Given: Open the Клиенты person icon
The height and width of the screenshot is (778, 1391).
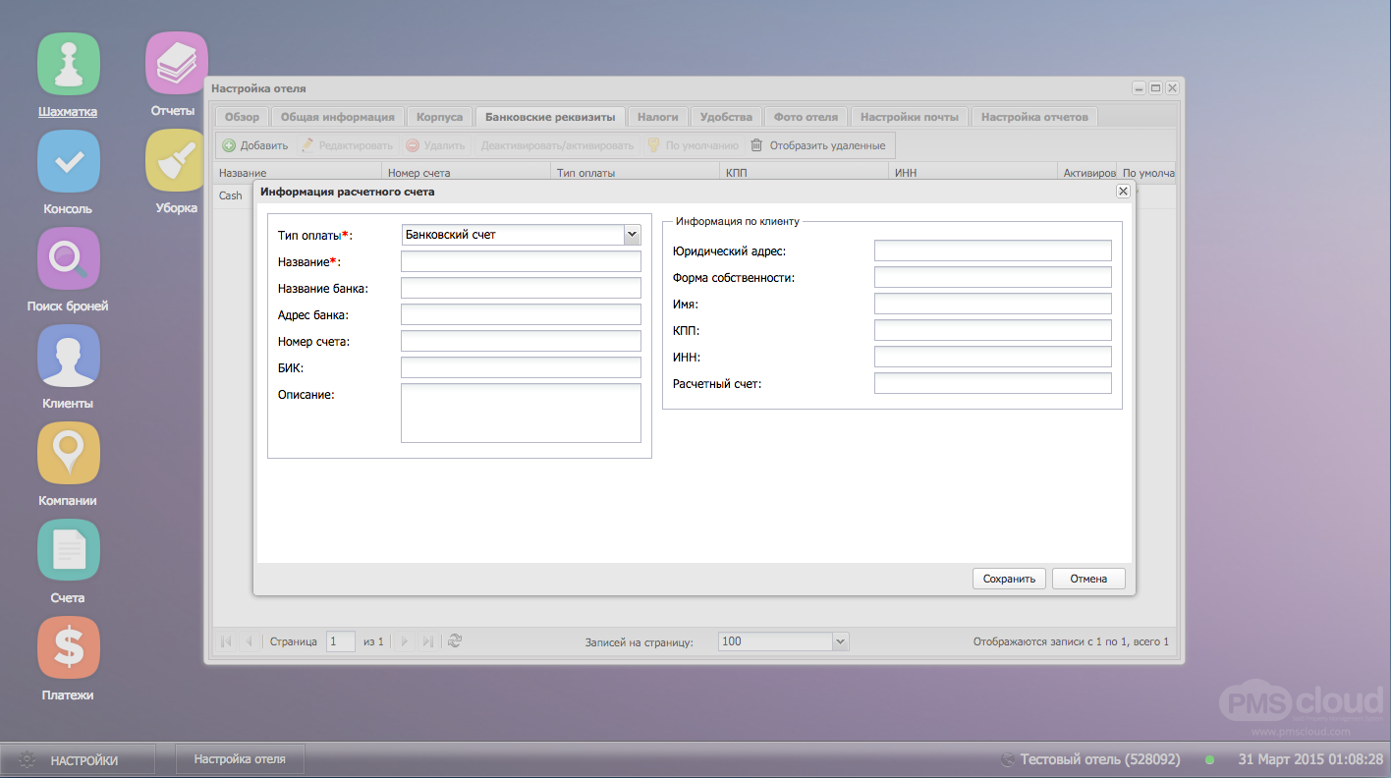Looking at the screenshot, I should coord(68,356).
